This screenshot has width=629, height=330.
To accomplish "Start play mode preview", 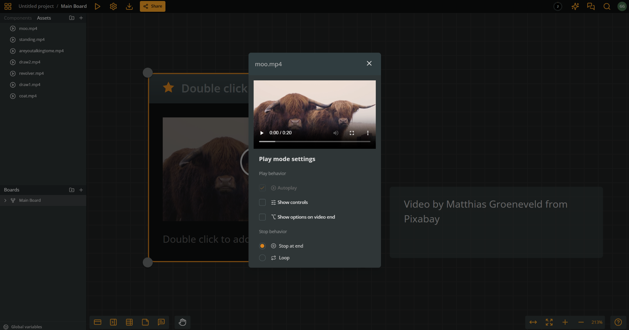I will pyautogui.click(x=97, y=6).
